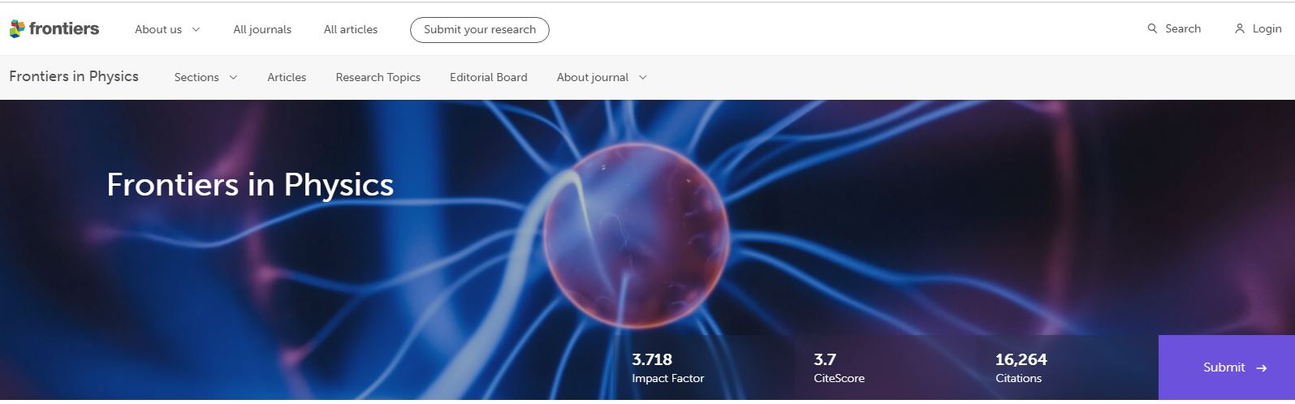Click the Search text label
Viewport: 1295px width, 404px height.
[1183, 28]
